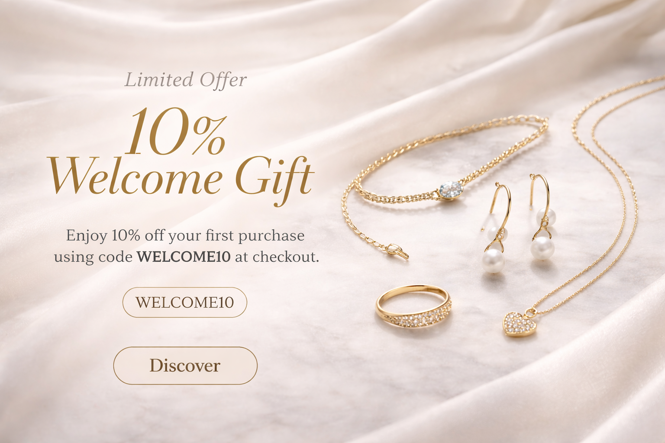Click the gold pavé diamond ring

(413, 307)
